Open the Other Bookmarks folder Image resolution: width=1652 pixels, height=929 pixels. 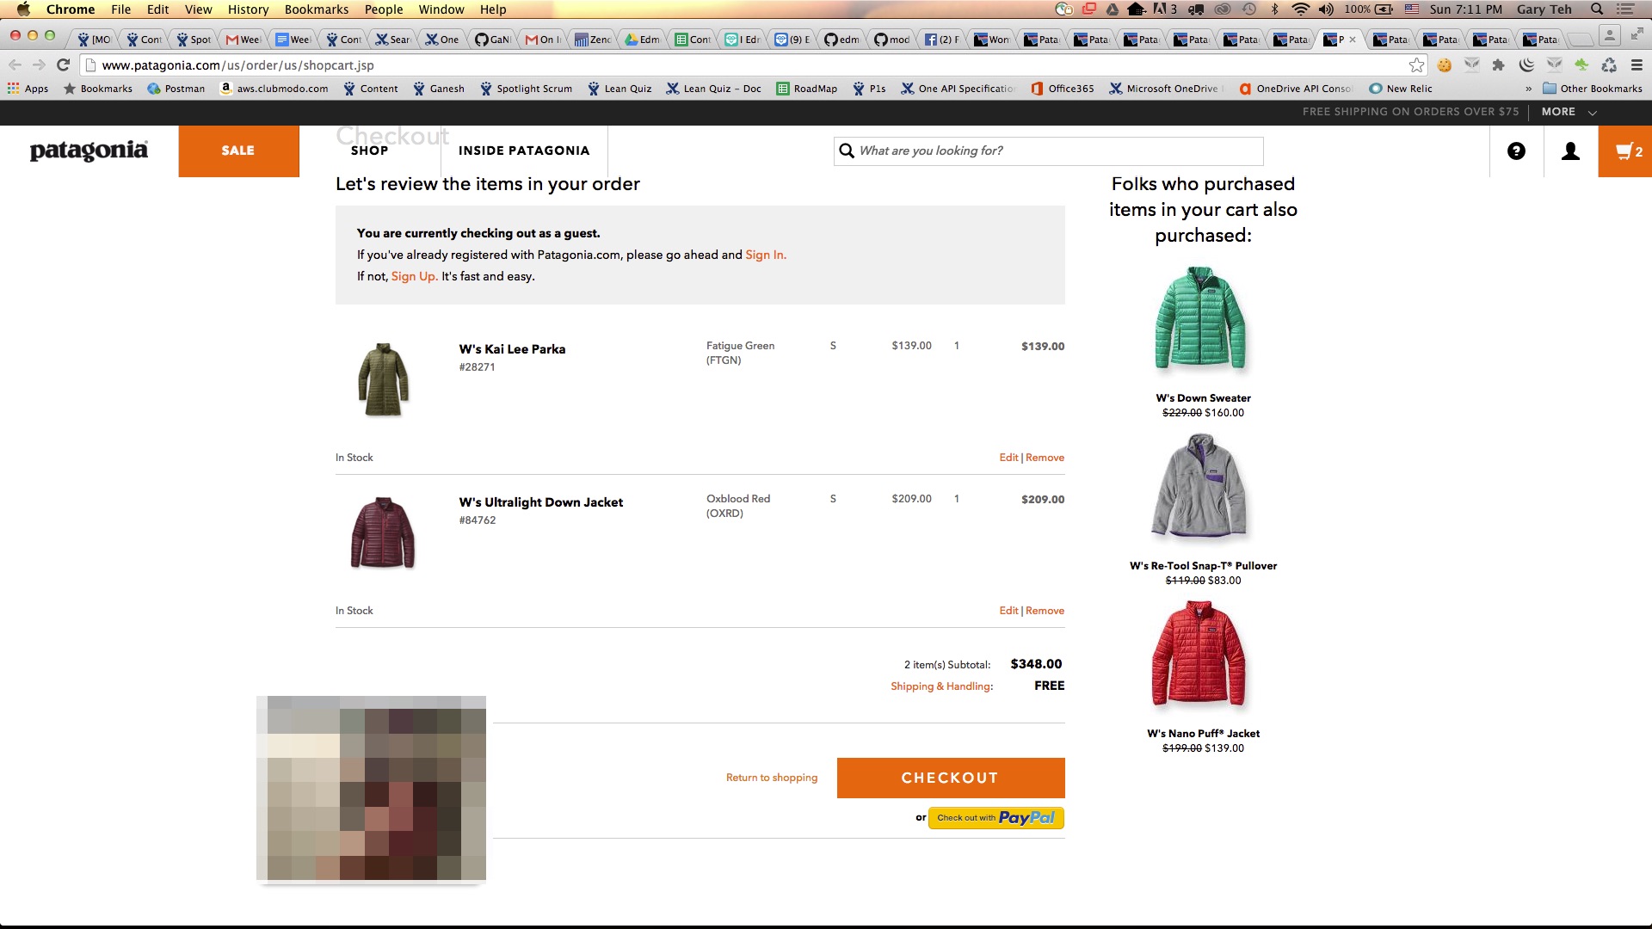(x=1593, y=89)
